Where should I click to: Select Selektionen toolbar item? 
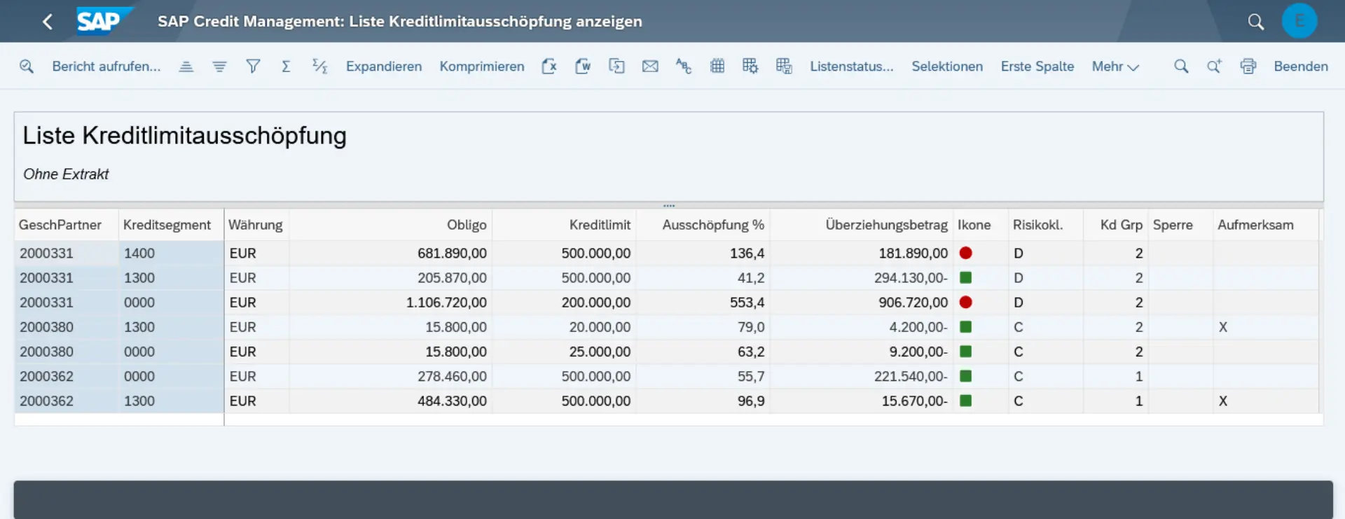tap(947, 67)
